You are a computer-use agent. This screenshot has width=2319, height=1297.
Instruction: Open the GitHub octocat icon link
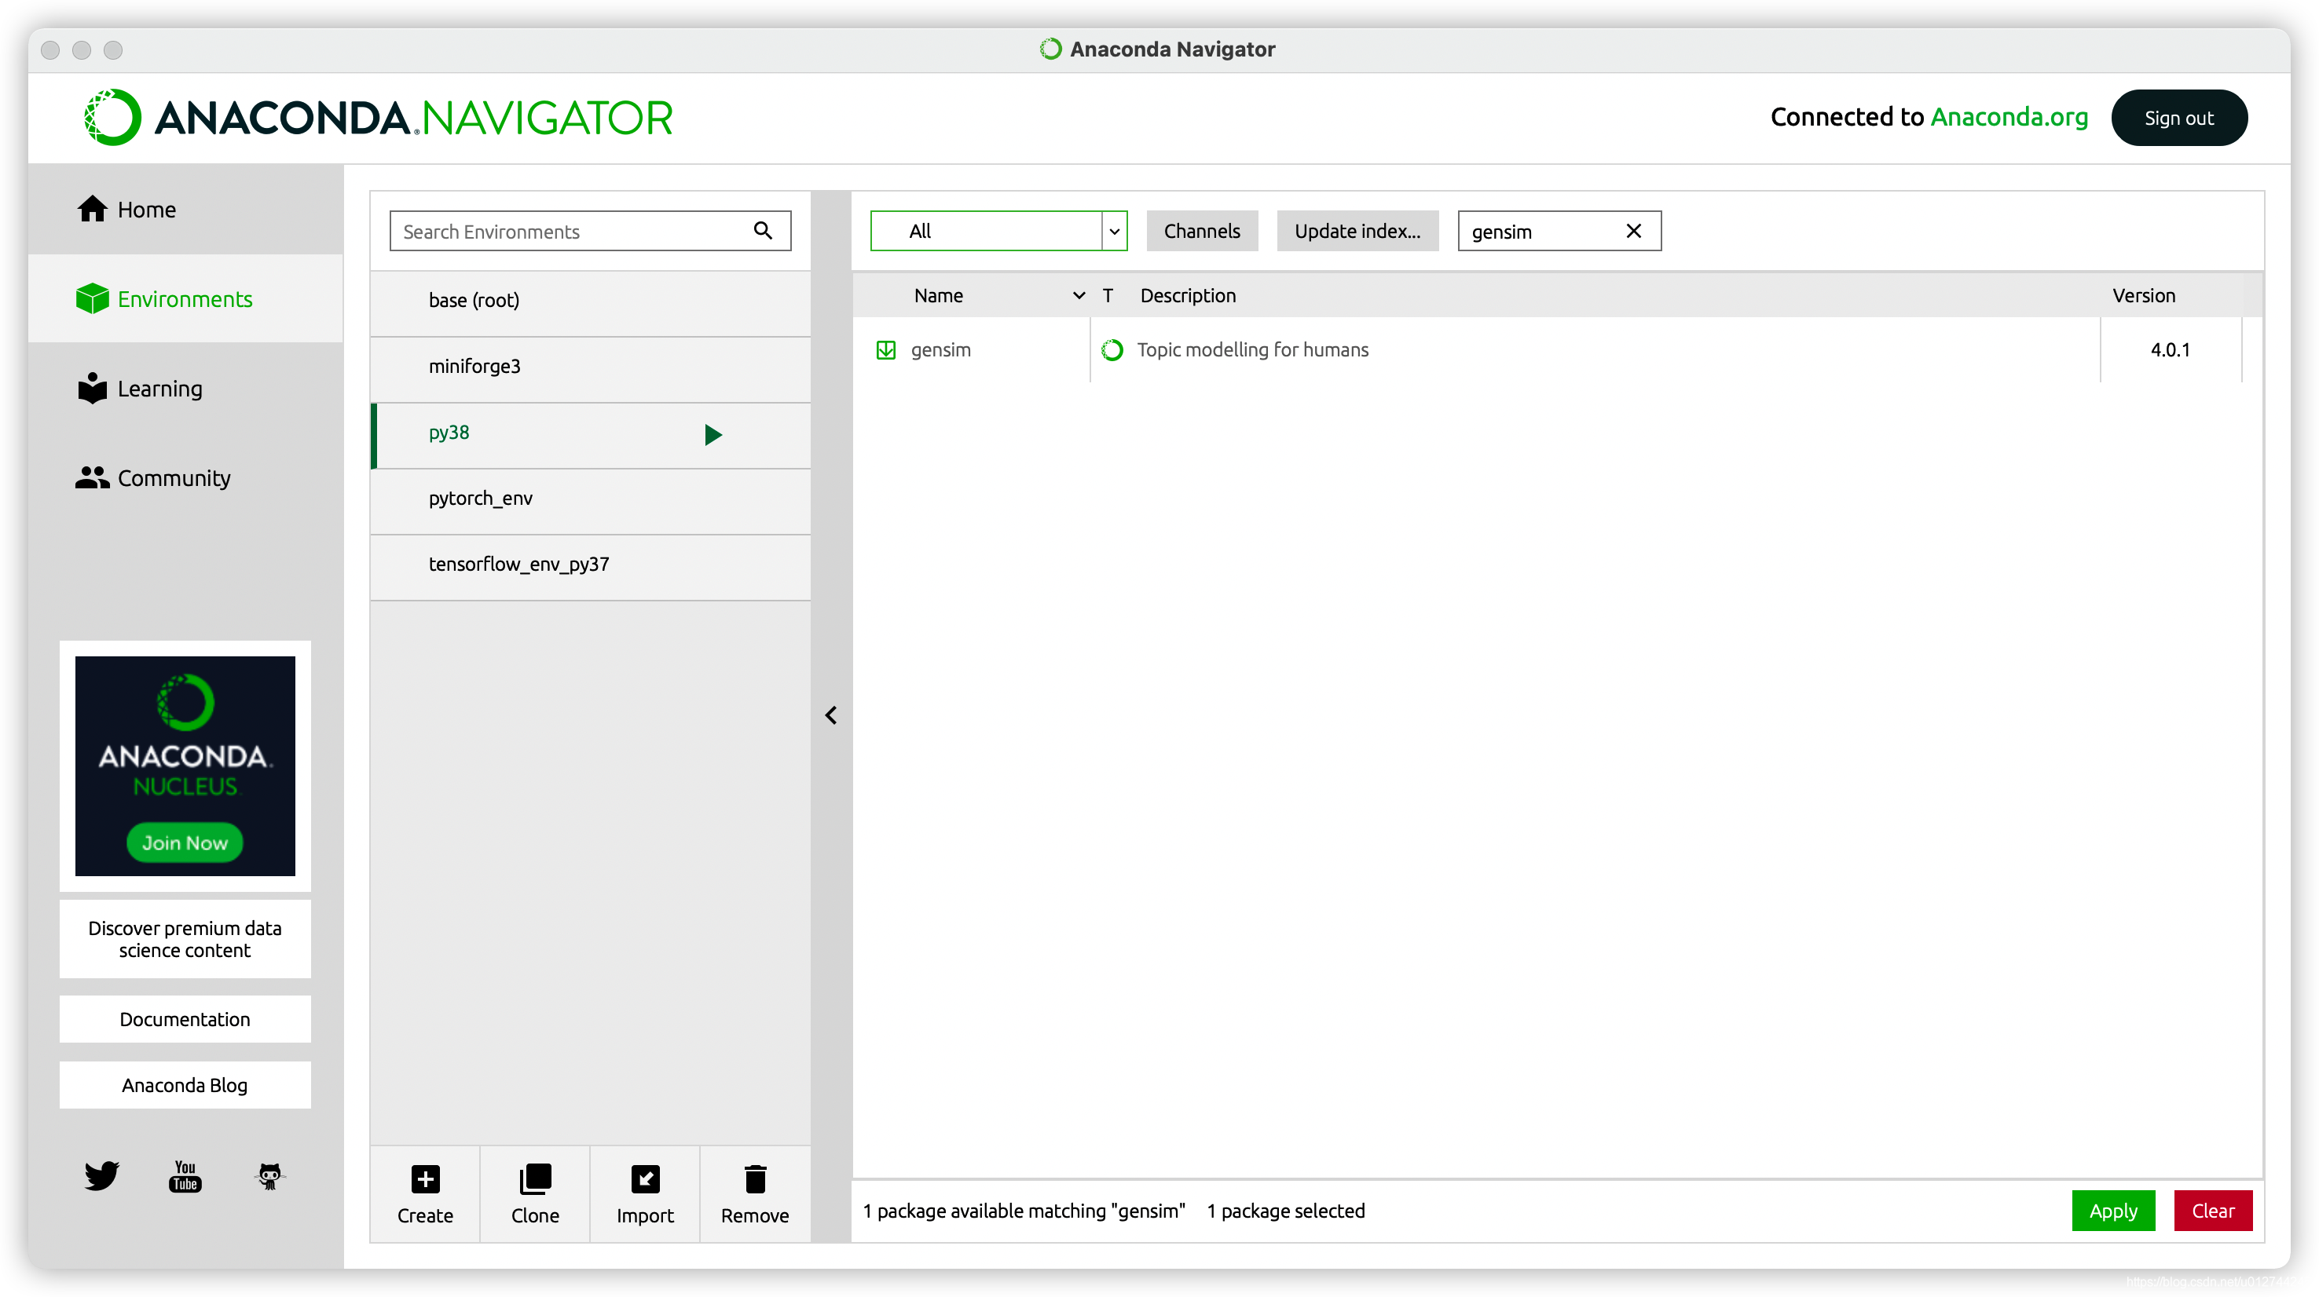pyautogui.click(x=269, y=1175)
